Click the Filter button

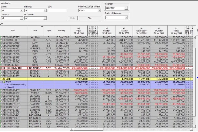click(90, 18)
